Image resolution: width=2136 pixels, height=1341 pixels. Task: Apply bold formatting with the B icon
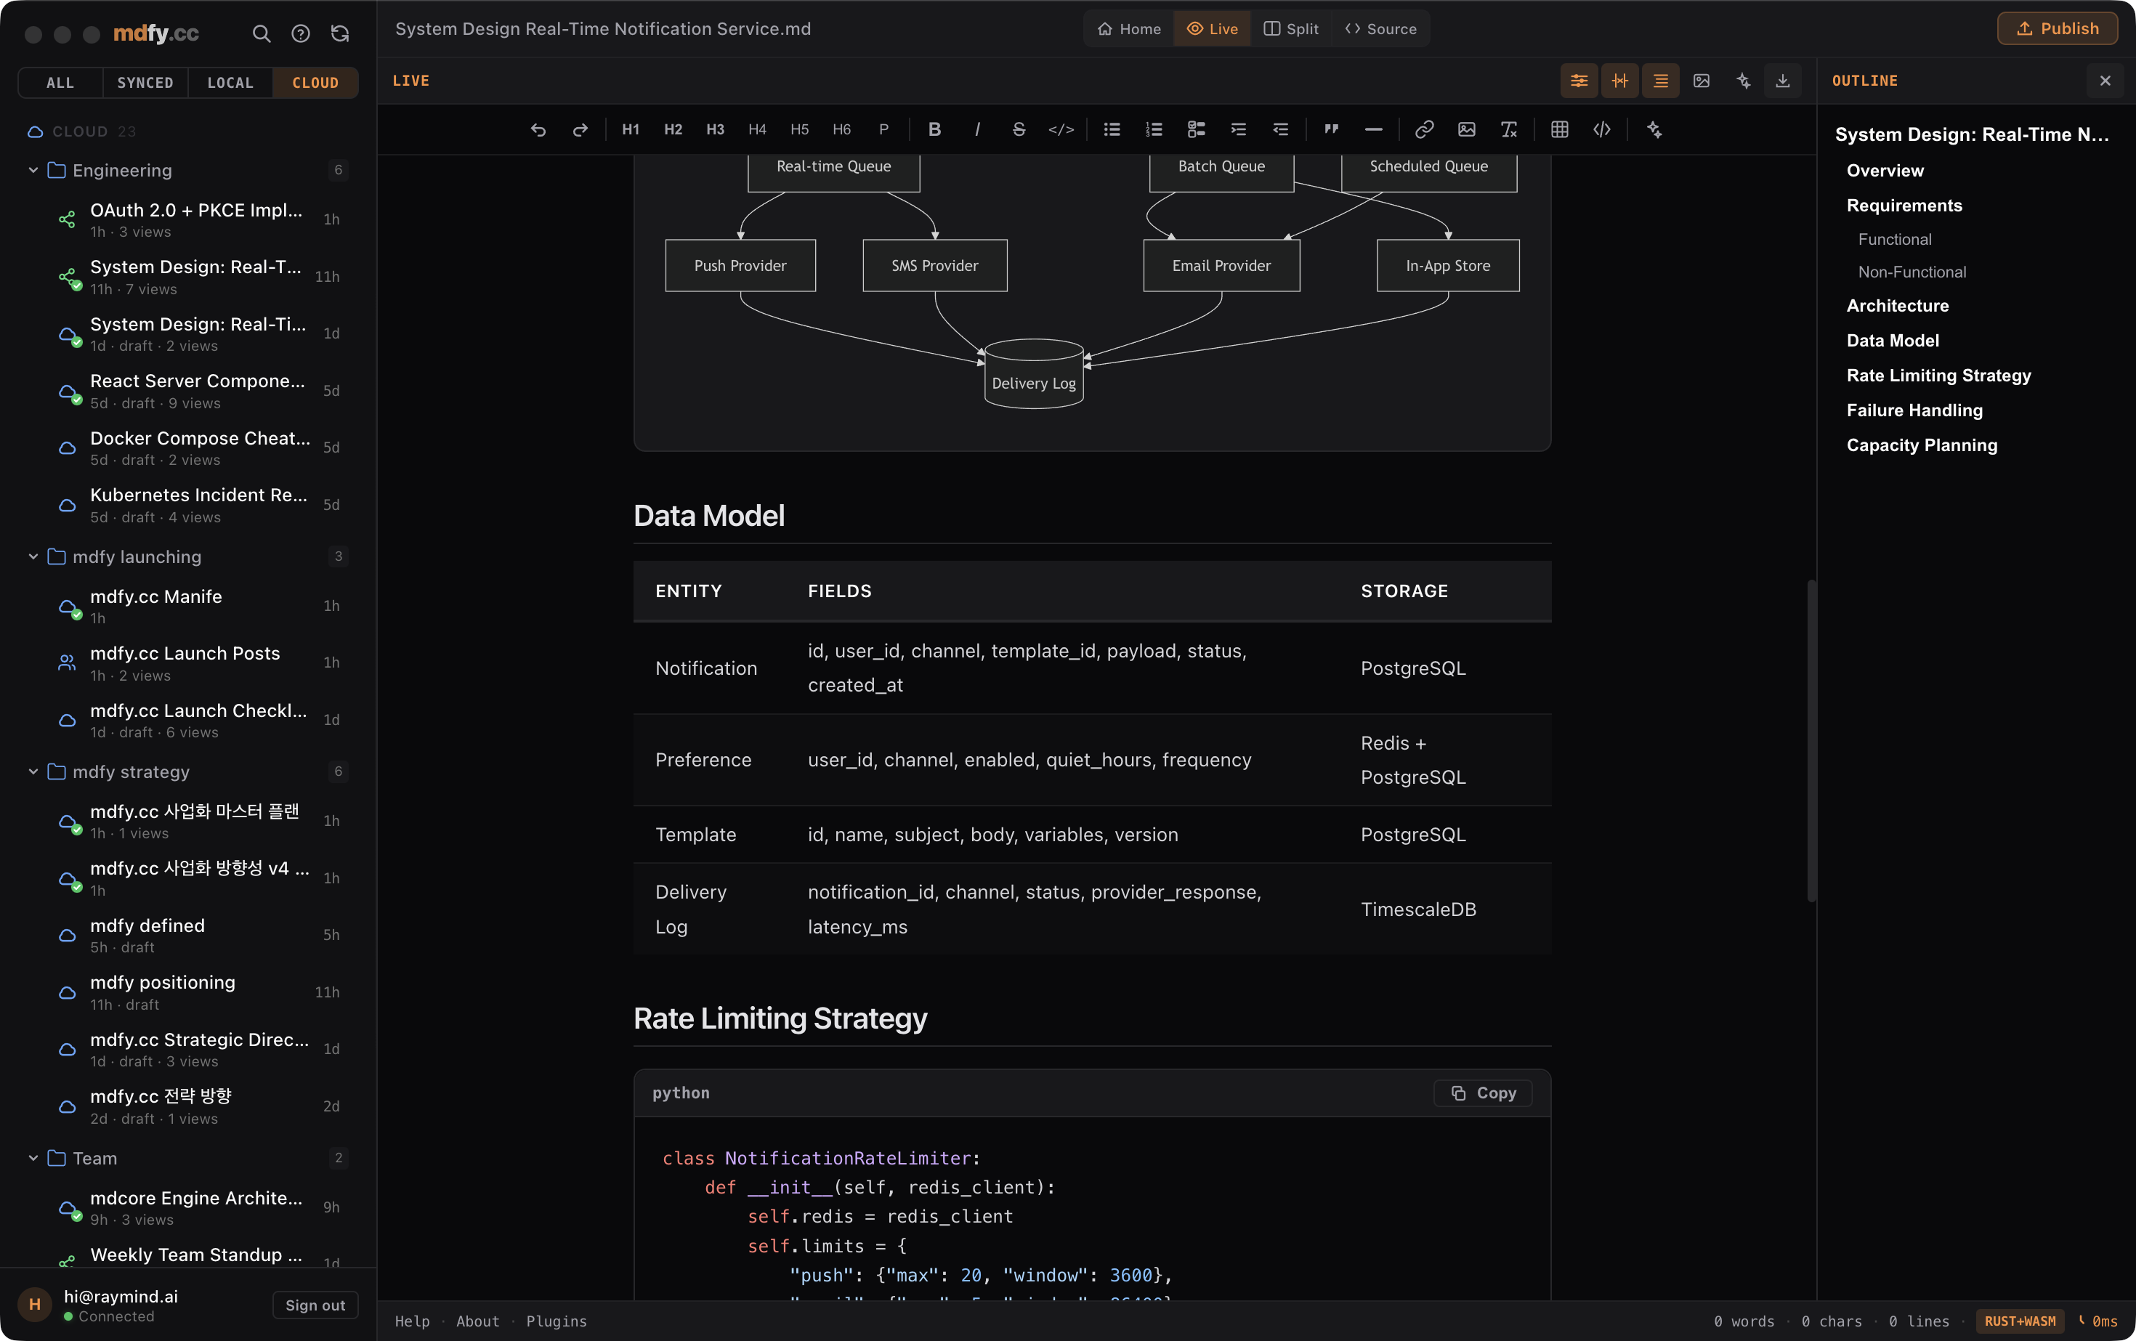tap(934, 129)
